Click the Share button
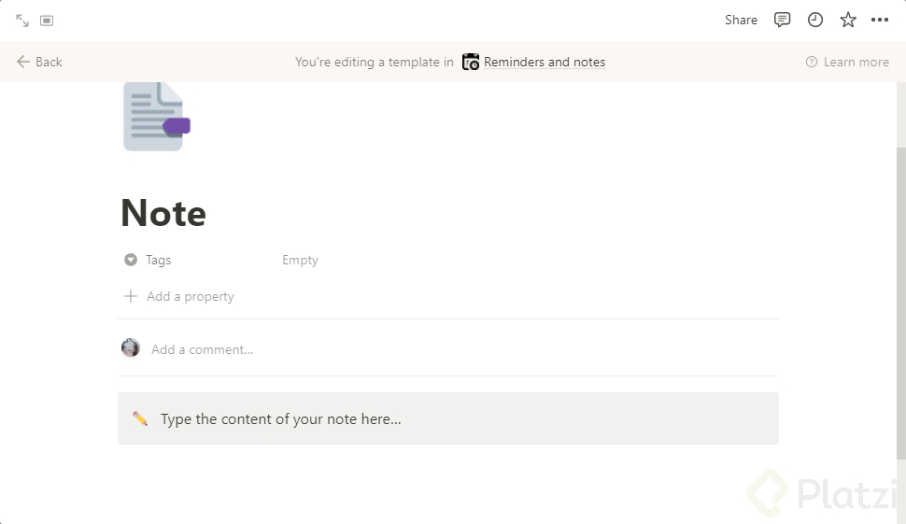 coord(741,20)
